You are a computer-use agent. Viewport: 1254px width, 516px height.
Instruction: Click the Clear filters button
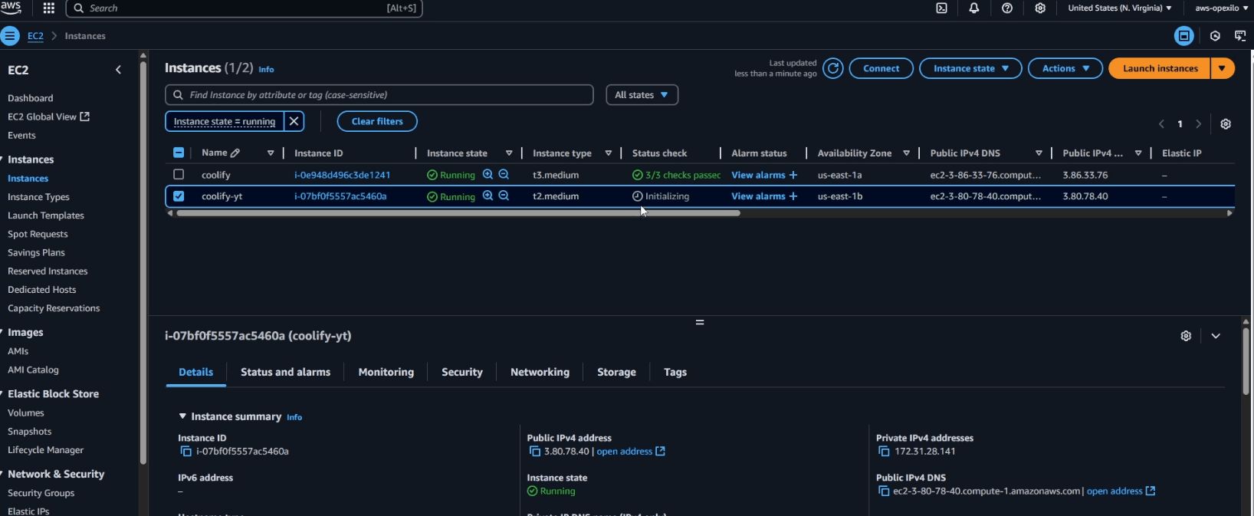point(377,121)
